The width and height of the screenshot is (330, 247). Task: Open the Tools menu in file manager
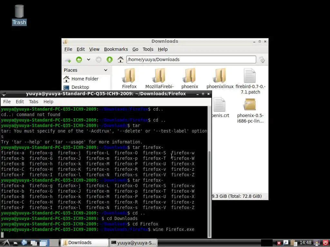click(x=148, y=49)
